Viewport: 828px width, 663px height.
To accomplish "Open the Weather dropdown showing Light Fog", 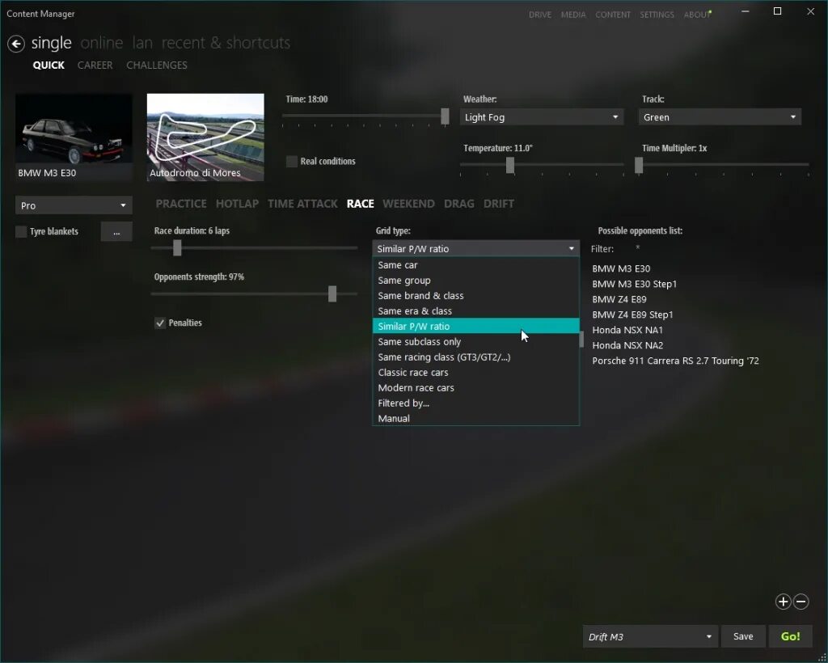I will point(541,117).
